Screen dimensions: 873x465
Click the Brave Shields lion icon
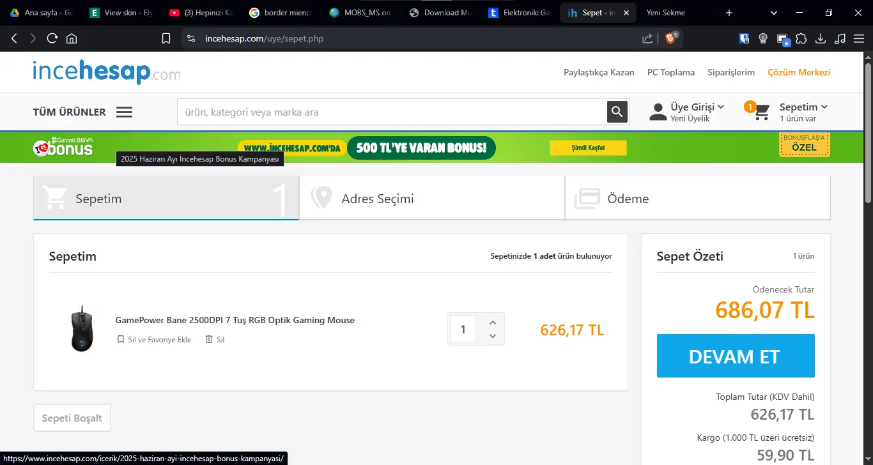click(x=670, y=38)
